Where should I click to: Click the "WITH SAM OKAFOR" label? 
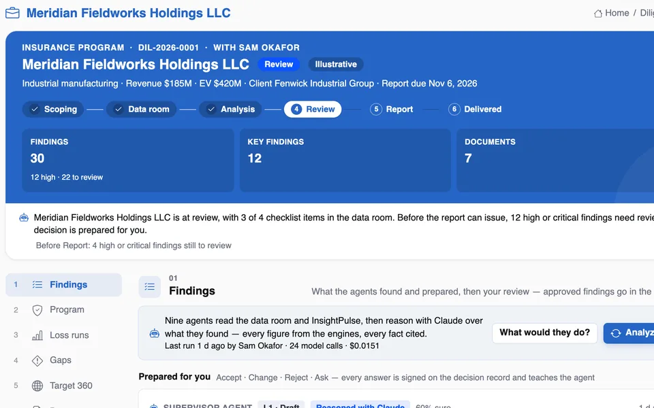point(257,48)
